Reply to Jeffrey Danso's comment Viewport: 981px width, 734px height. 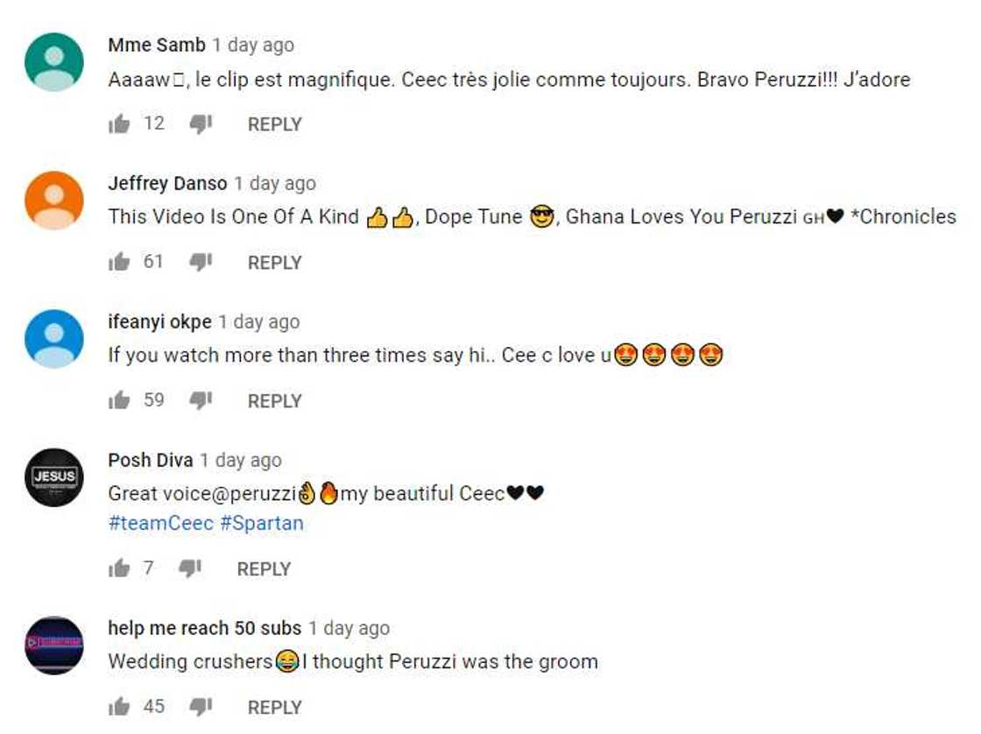274,262
